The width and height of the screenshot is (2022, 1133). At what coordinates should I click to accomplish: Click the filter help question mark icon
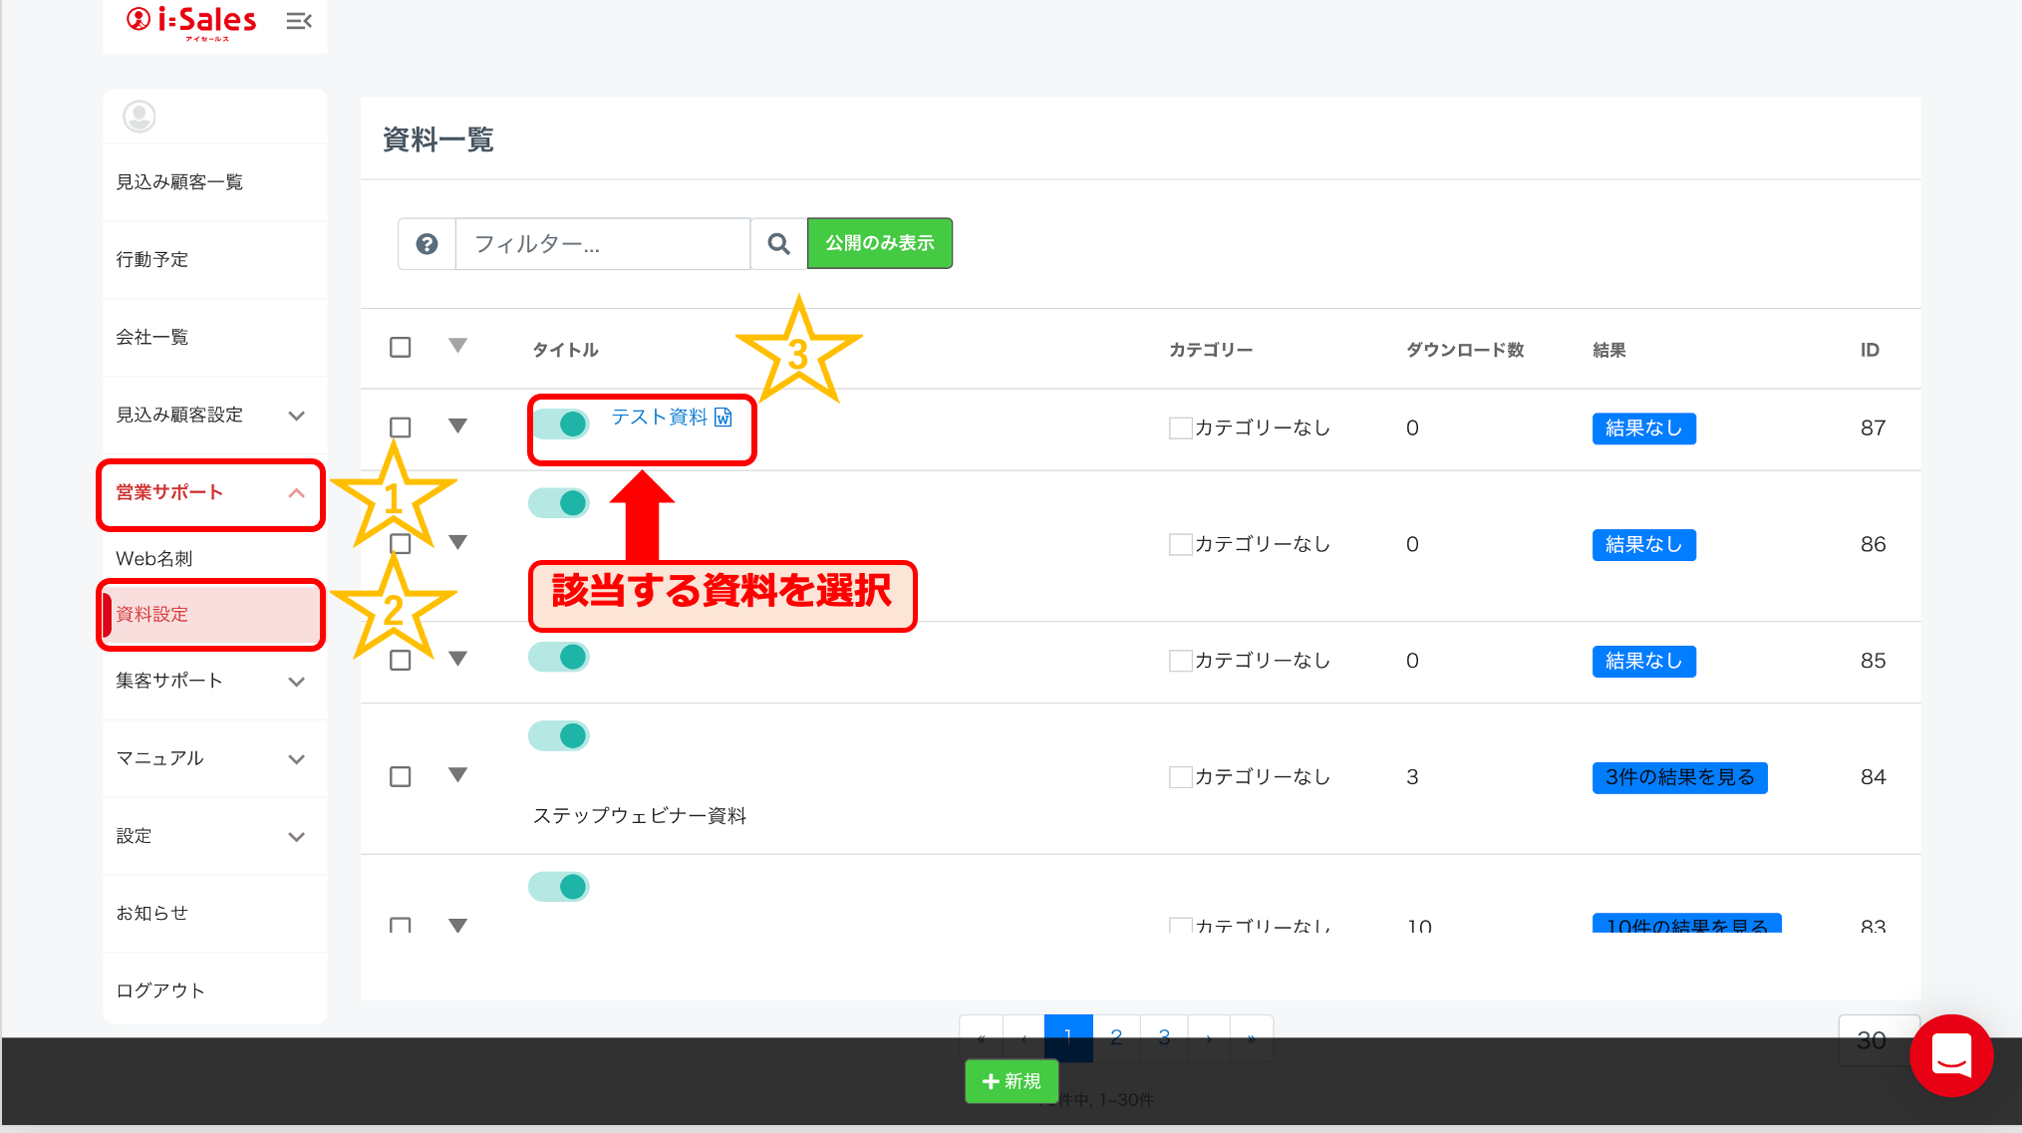427,244
